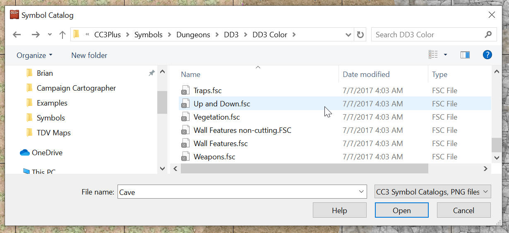Viewport: 509px width, 233px height.
Task: Go up one folder level
Action: pos(62,35)
